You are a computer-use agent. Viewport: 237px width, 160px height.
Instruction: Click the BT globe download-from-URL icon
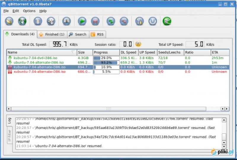(22, 21)
